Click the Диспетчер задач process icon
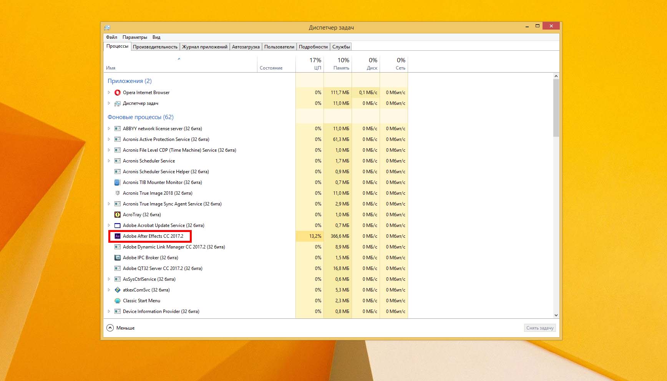The height and width of the screenshot is (381, 667). click(x=118, y=103)
